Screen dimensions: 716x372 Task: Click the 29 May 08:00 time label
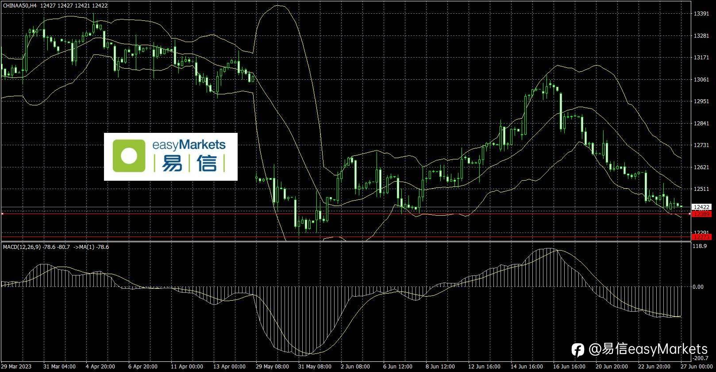pyautogui.click(x=272, y=367)
